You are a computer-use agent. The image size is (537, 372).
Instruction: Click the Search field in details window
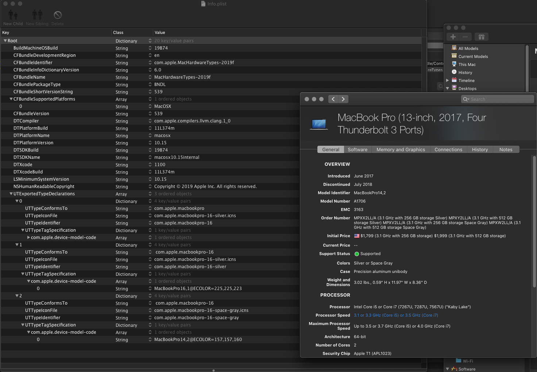(498, 99)
